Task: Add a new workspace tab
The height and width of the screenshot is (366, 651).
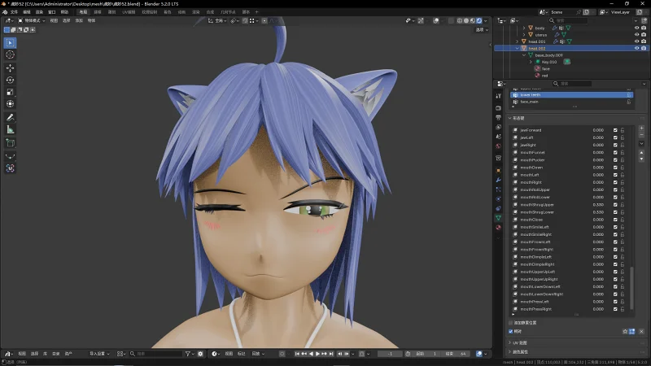Action: click(256, 12)
